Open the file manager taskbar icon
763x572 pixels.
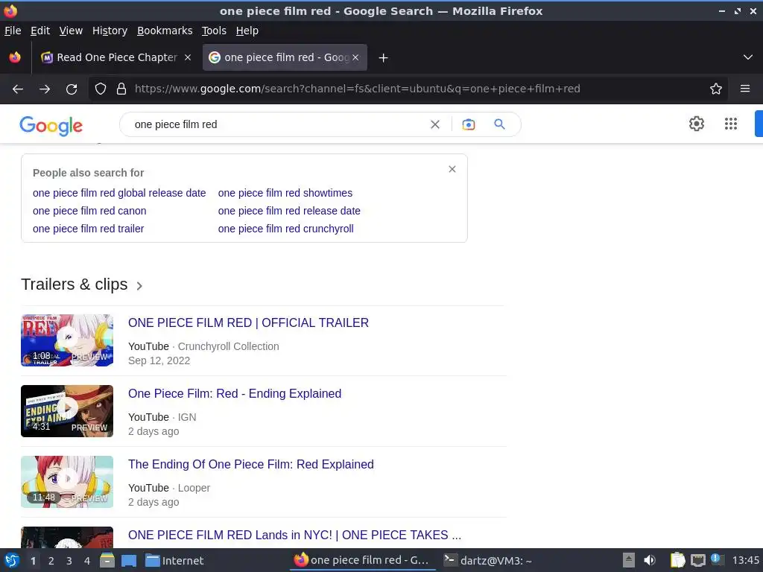click(x=107, y=561)
